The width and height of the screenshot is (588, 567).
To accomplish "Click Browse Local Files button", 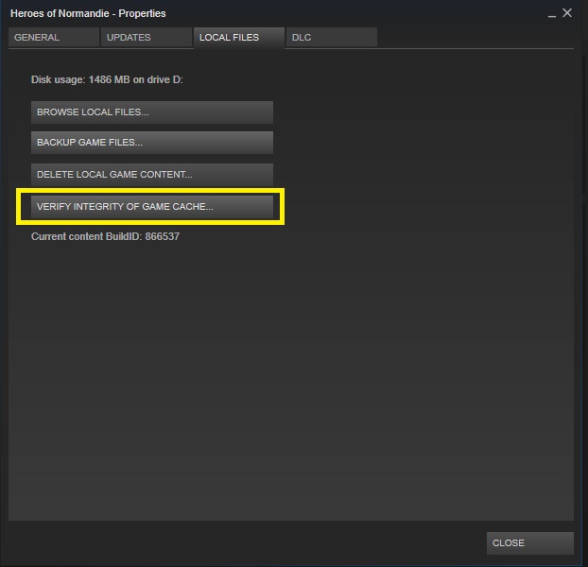I will coord(151,112).
